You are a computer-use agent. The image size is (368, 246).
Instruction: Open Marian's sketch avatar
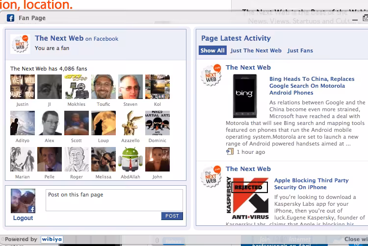coord(23,159)
